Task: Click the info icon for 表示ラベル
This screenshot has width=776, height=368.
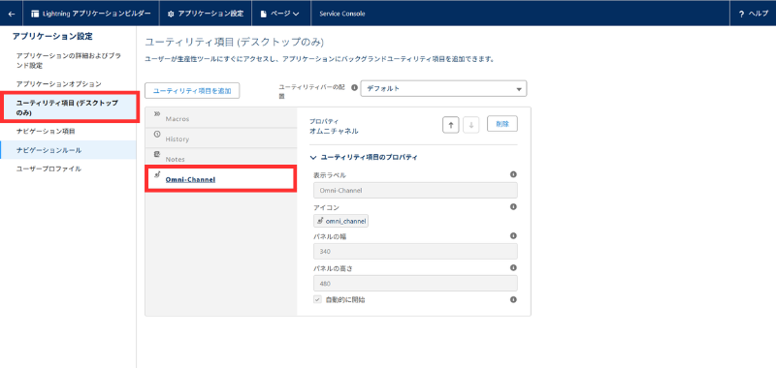Action: tap(513, 174)
